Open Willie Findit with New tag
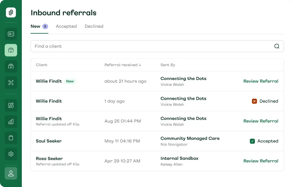This screenshot has height=187, width=293. coord(49,81)
